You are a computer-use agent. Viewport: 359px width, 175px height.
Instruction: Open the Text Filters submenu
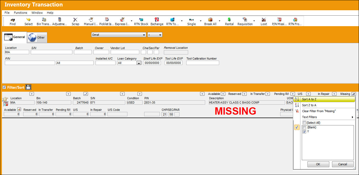(x=324, y=117)
